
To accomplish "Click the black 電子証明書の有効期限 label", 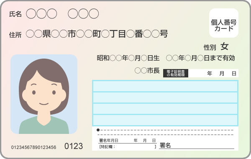I will coord(176,73).
